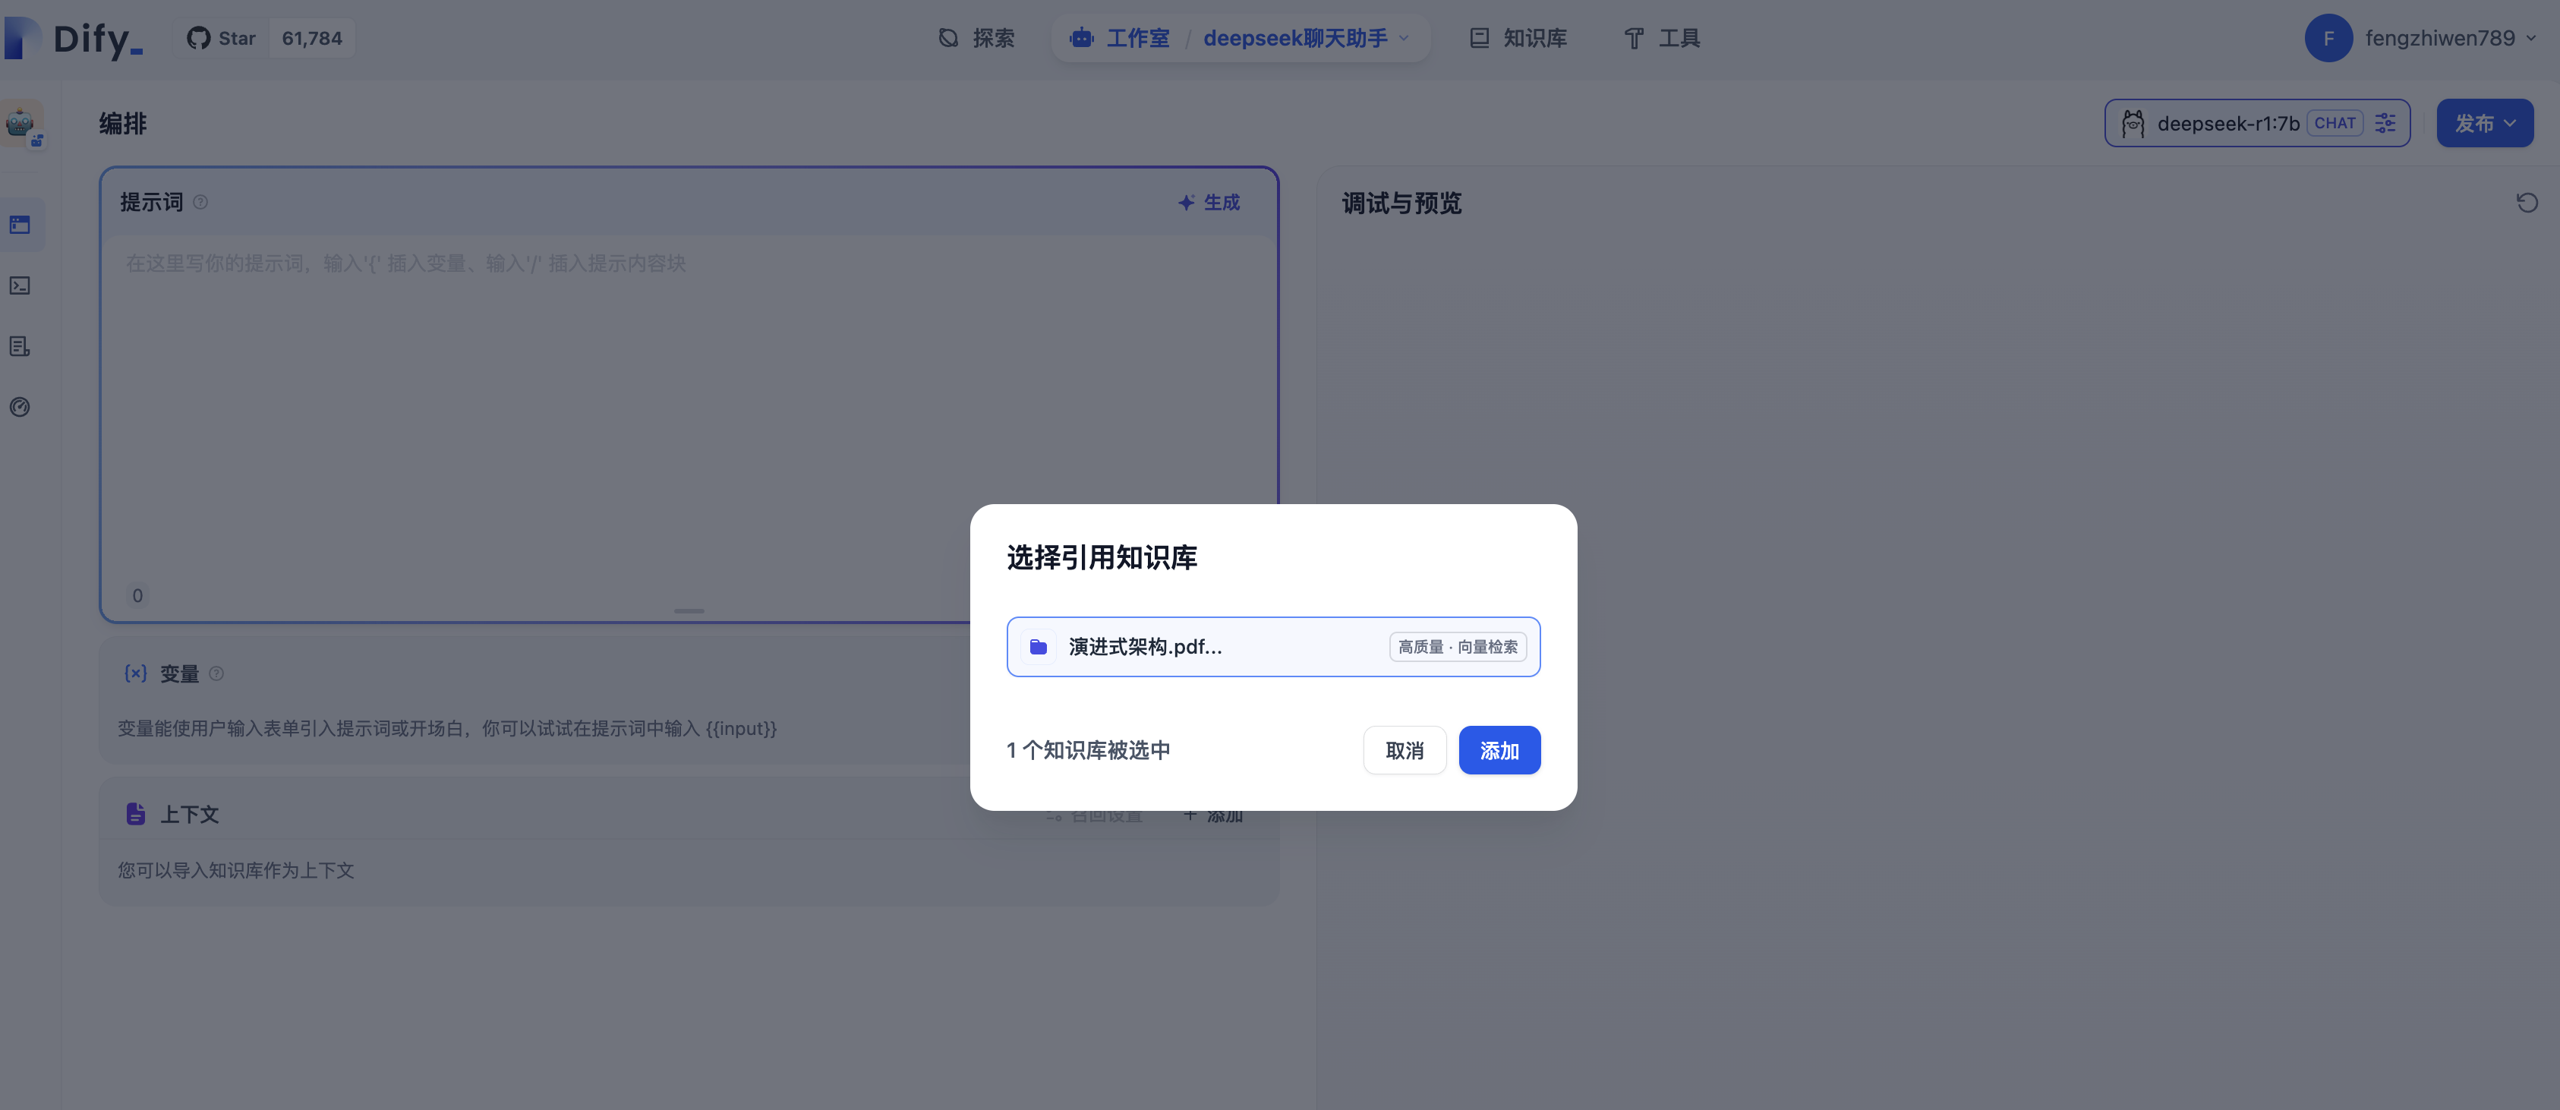Open the model parameter sliders icon
Screen dimensions: 2560x1110
2385,123
